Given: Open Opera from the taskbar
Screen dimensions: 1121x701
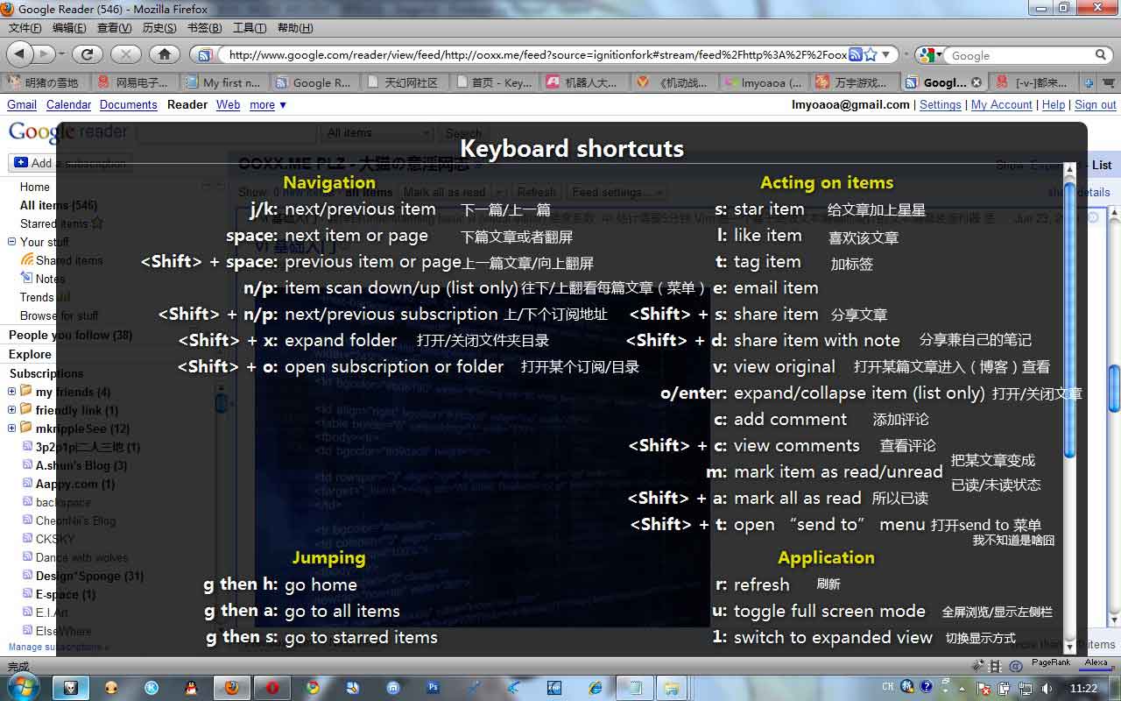Looking at the screenshot, I should coord(272,688).
